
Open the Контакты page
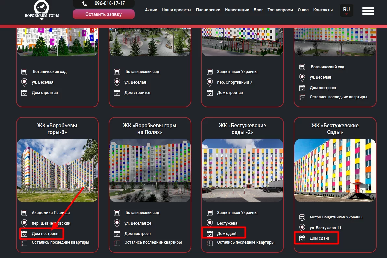click(323, 10)
